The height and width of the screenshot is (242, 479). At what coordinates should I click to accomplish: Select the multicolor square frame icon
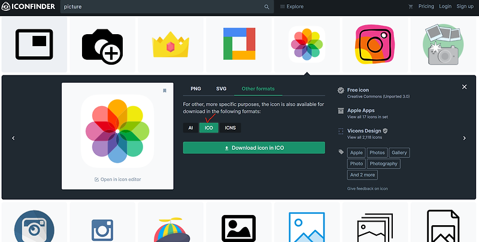coord(239,44)
